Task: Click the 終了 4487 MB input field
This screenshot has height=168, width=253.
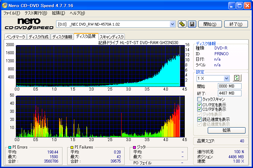Action: click(230, 93)
